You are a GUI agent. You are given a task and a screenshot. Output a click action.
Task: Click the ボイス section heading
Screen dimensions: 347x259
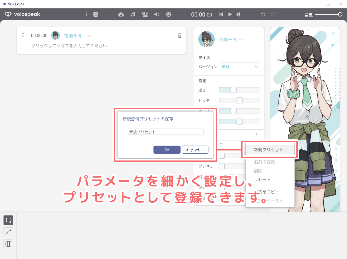tap(204, 57)
